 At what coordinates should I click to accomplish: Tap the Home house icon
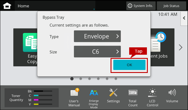7,6
